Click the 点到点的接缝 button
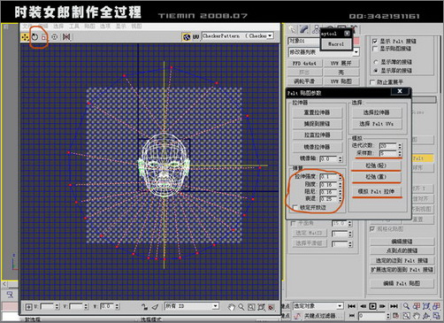444x323 pixels. 402,250
